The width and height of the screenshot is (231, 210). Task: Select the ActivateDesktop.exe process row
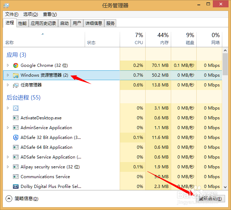tap(113, 118)
